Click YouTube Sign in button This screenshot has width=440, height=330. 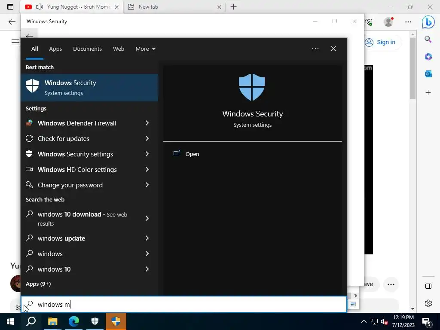tap(383, 43)
